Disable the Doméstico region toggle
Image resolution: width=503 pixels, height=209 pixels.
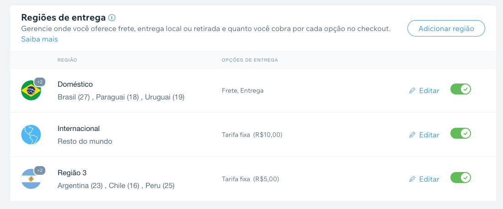click(460, 89)
